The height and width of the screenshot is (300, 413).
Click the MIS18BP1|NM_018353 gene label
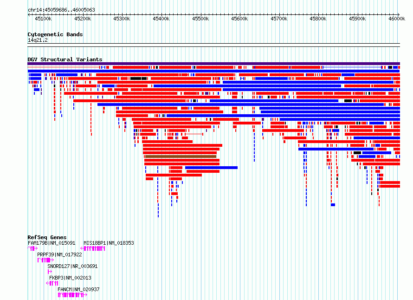109,243
